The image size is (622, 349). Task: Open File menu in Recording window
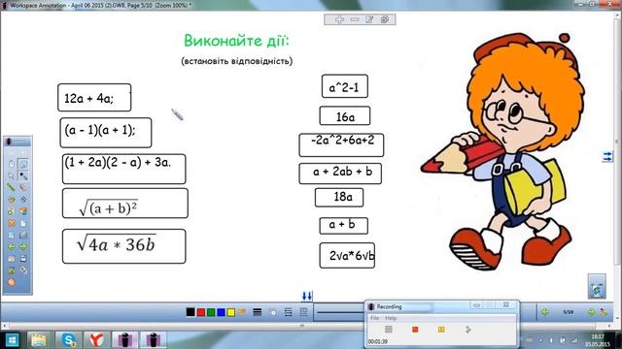374,318
